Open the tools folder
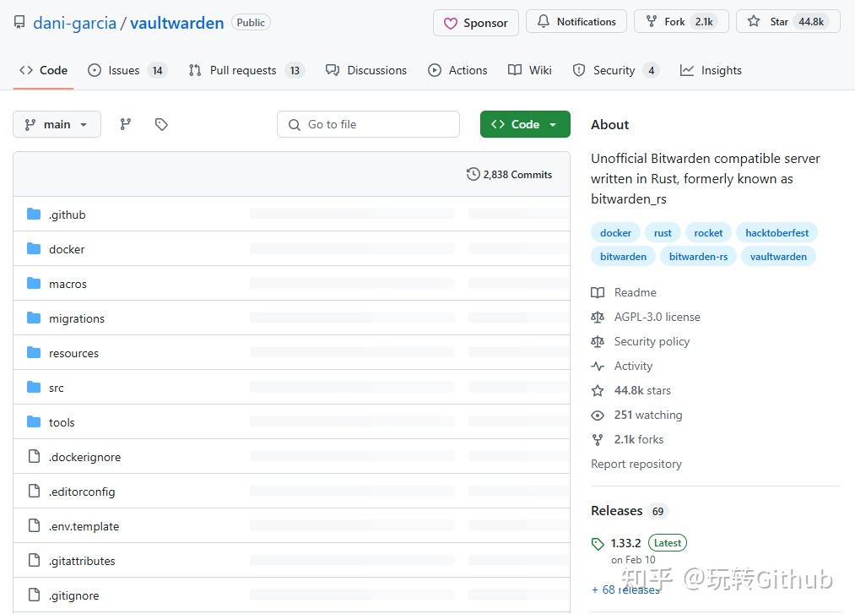This screenshot has height=614, width=855. (62, 422)
